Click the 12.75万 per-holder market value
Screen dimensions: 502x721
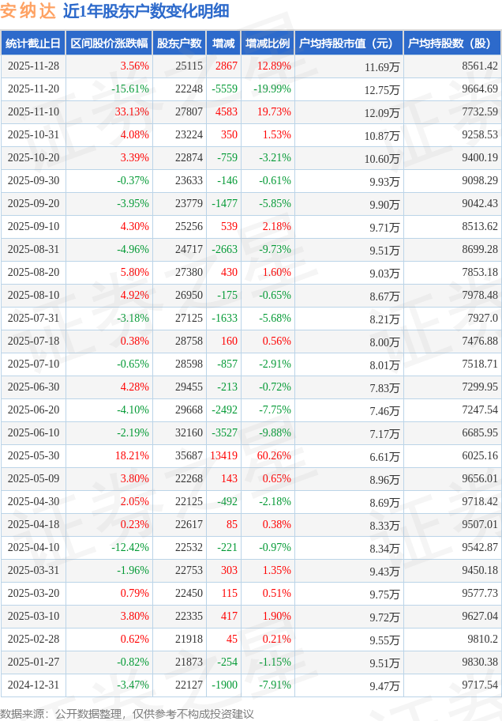click(x=382, y=89)
